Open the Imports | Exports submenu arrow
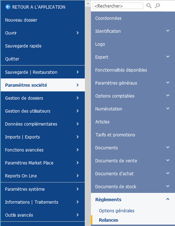175x226 pixels. point(78,137)
